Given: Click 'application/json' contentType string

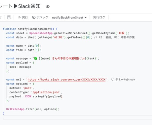Looking at the screenshot, I should tap(46, 92).
